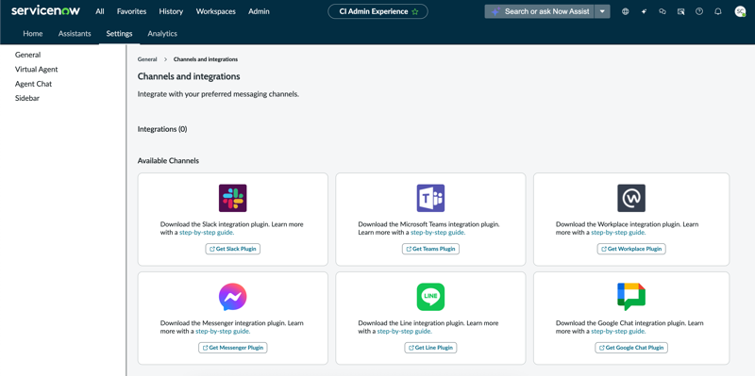Open the Google Chat step-by-step guide link
This screenshot has width=755, height=376.
(618, 332)
